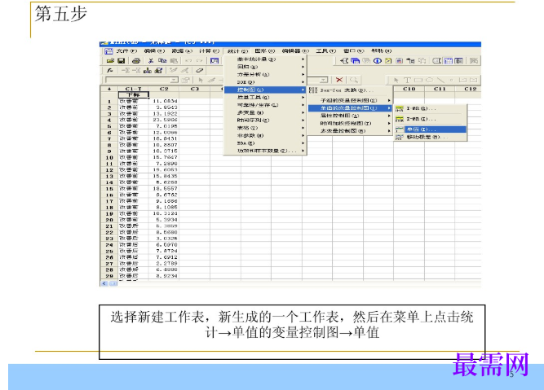The height and width of the screenshot is (390, 544).
Task: Click the yellow note icon in right toolbar
Action: click(x=388, y=60)
